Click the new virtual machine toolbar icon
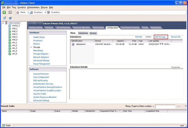Image resolution: width=188 pixels, height=128 pixels. [x=5, y=18]
